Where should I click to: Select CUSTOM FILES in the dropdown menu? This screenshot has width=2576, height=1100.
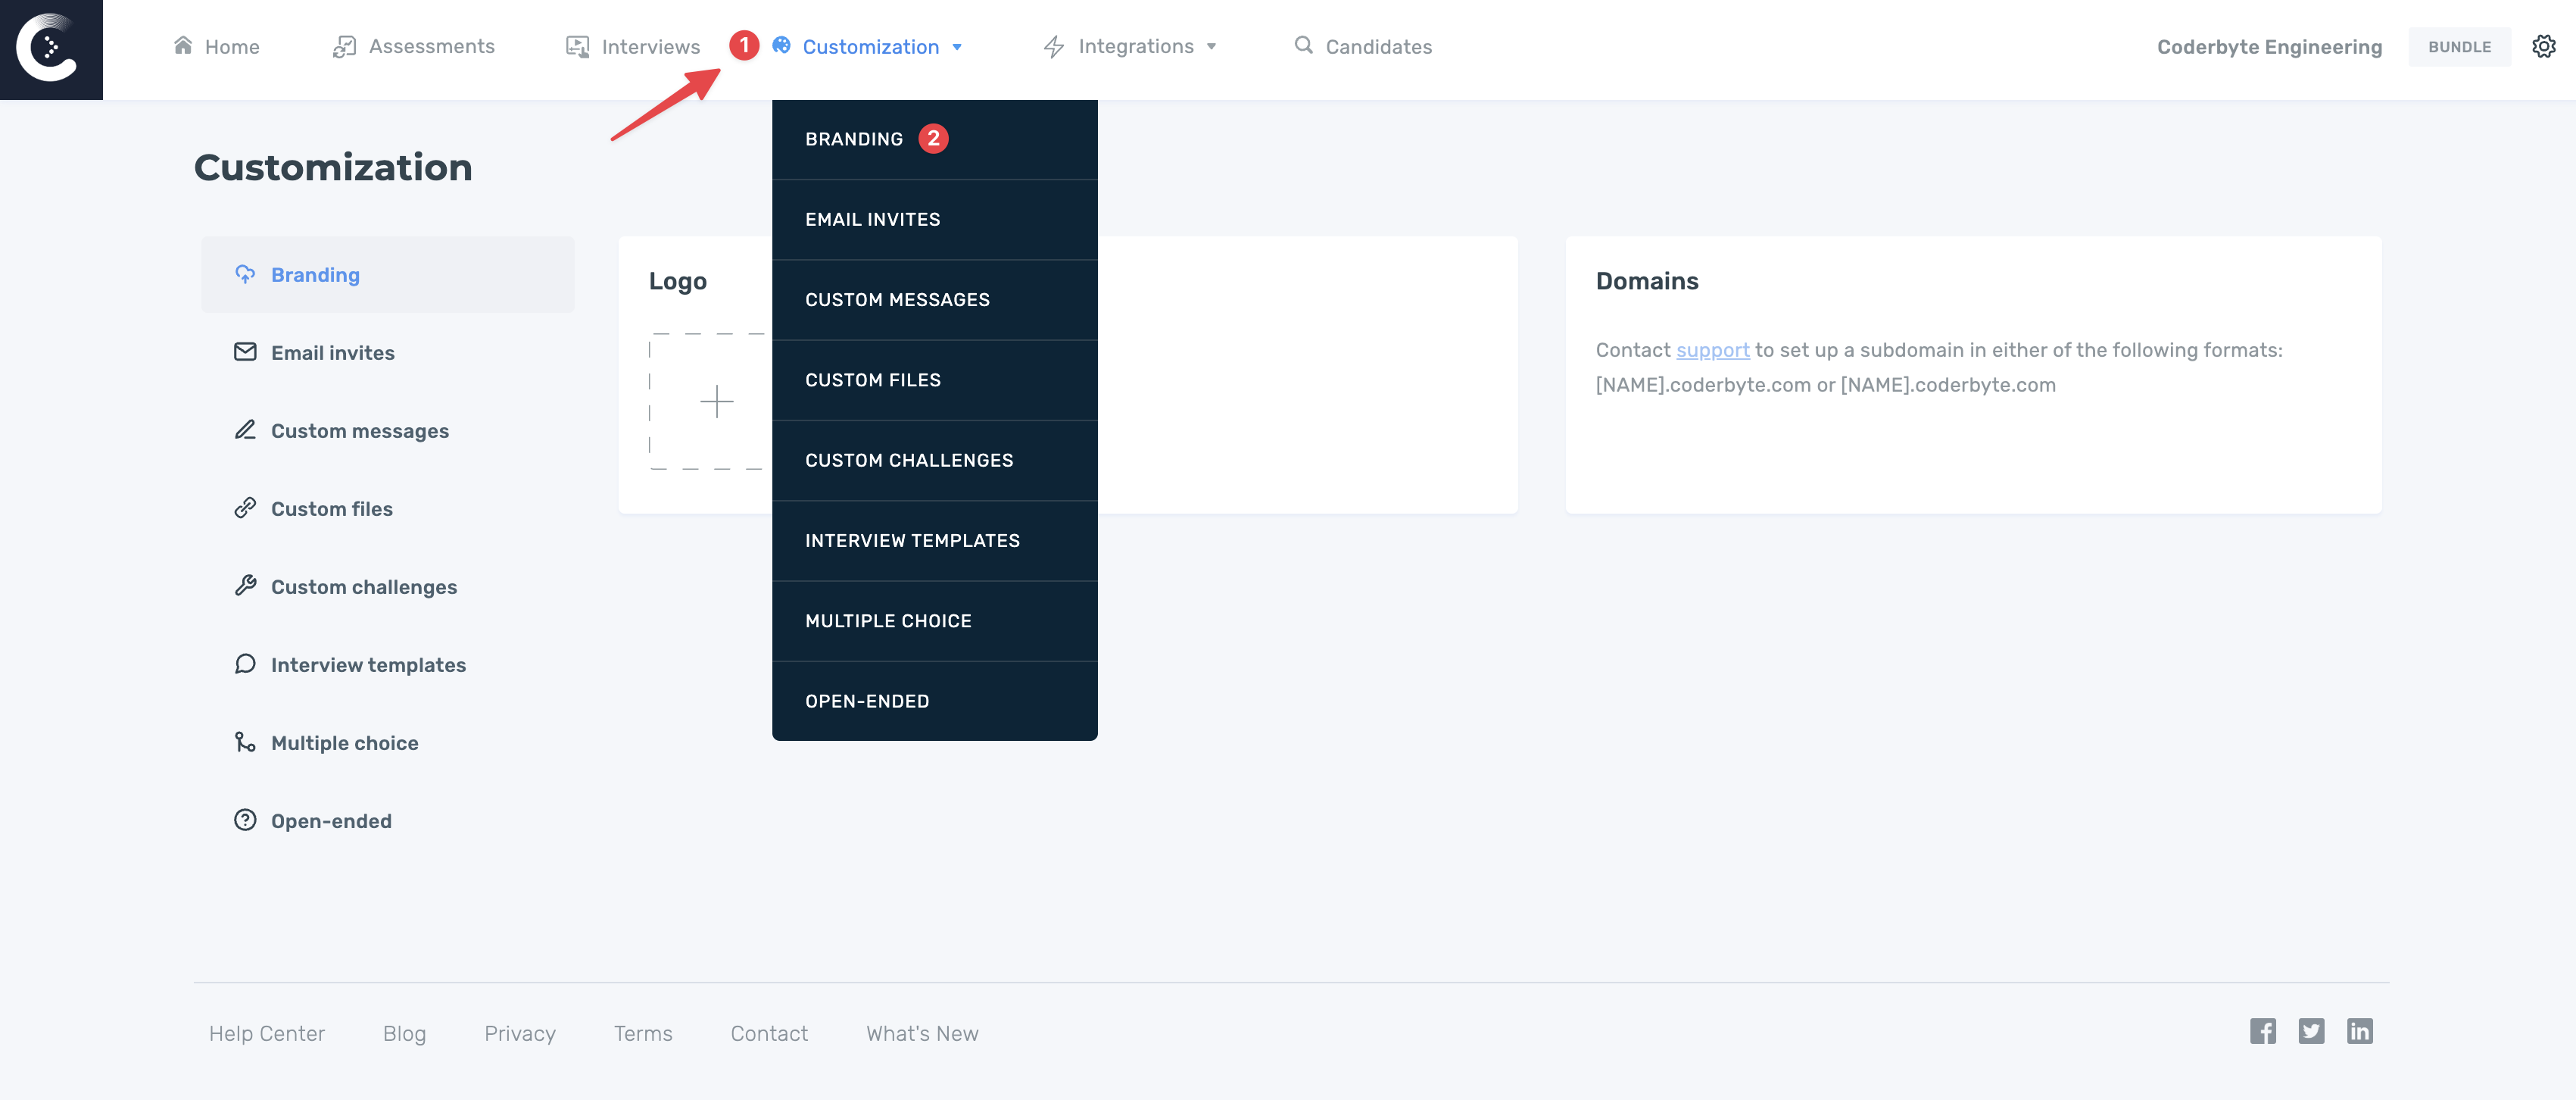tap(935, 380)
